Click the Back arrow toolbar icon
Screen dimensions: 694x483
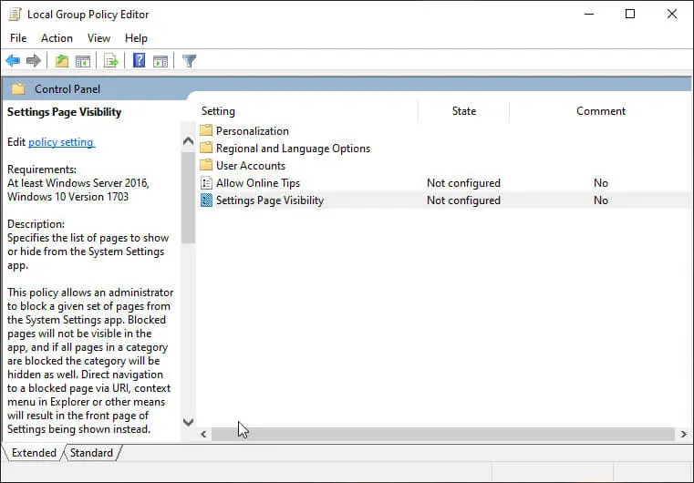[13, 60]
